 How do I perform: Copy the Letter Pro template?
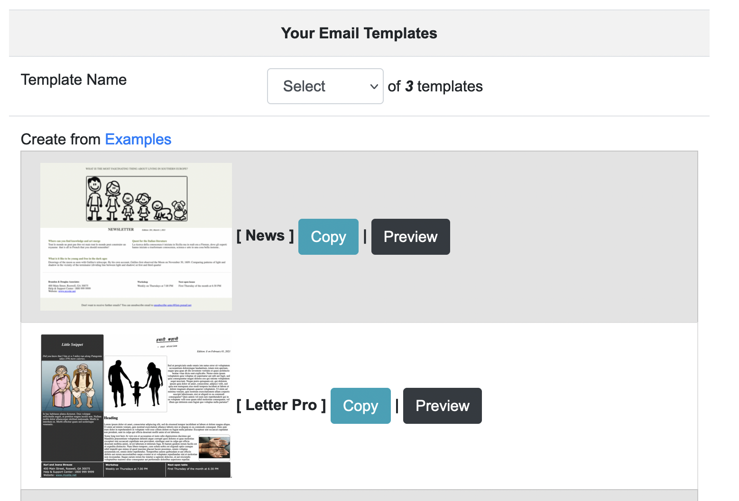(360, 405)
